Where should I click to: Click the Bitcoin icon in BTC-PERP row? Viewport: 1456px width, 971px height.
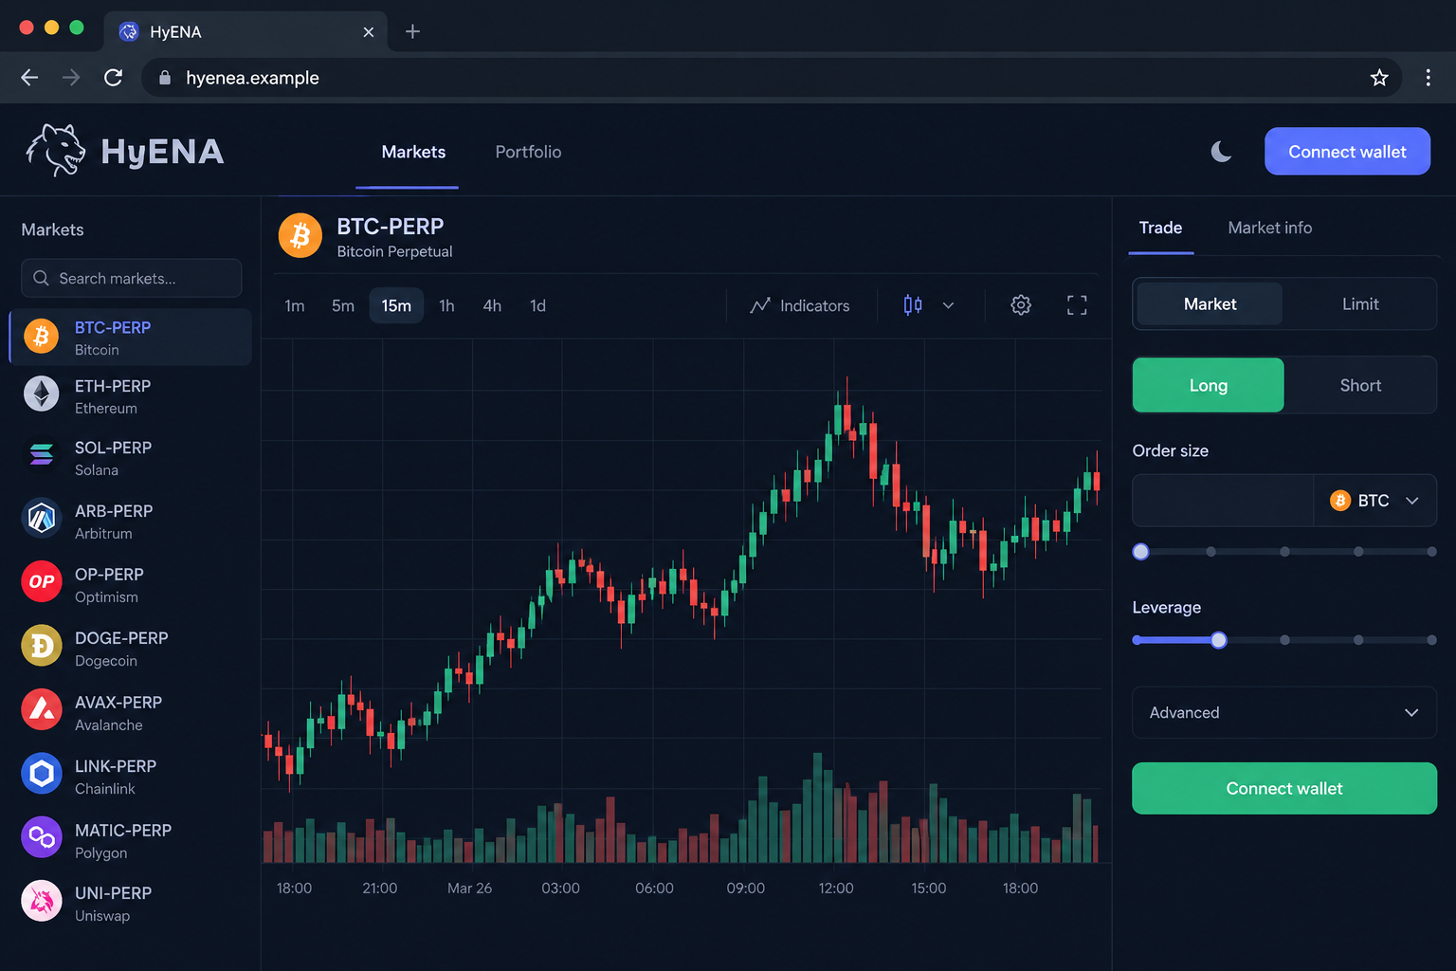(41, 337)
